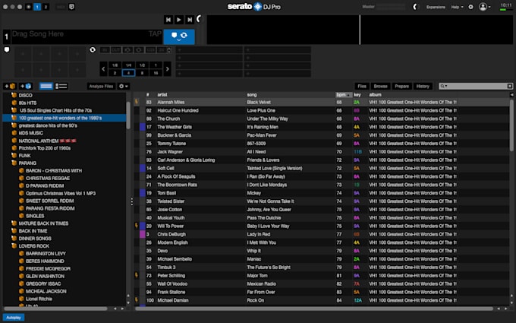Click lightning icon on Will To Power row

coord(137,226)
